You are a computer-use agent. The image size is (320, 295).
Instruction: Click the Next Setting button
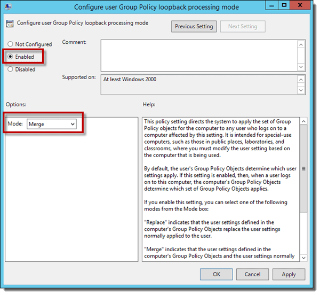[x=243, y=26]
